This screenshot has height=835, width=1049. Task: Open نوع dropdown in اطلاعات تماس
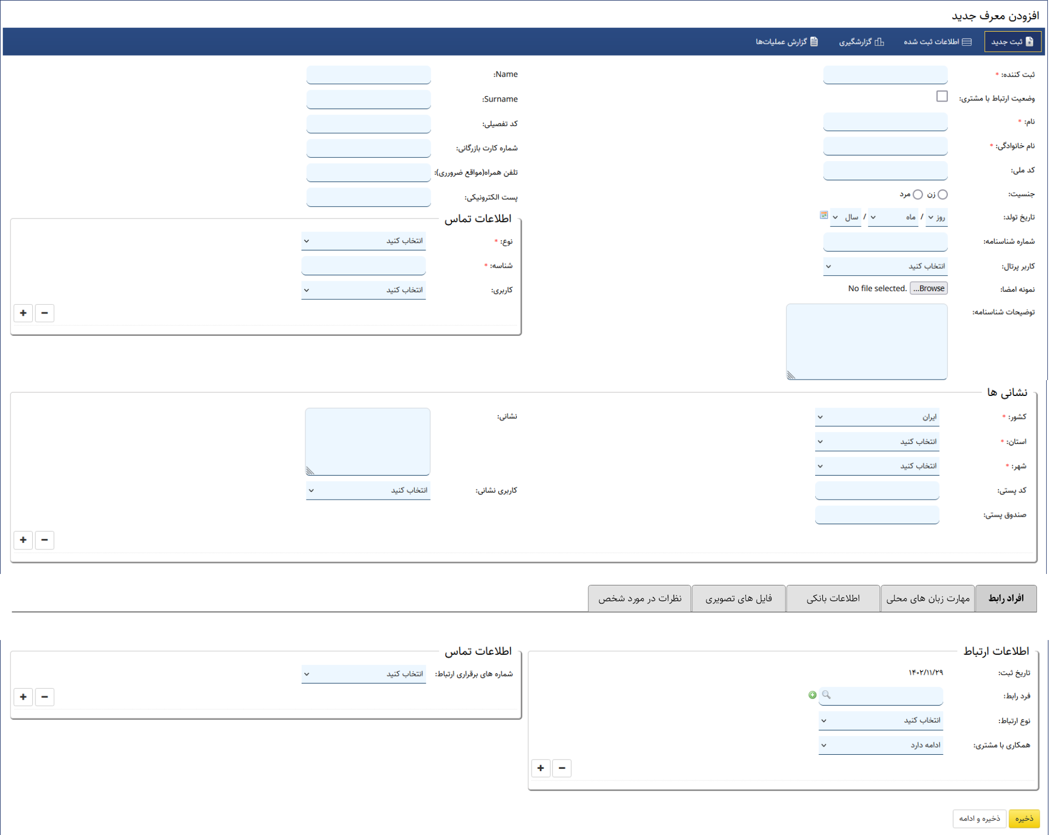point(363,241)
